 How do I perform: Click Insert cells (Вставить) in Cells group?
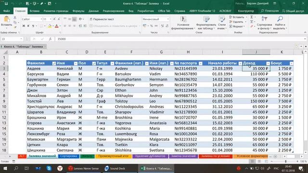[236, 17]
